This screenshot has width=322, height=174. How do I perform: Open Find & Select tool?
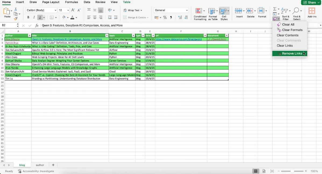click(x=296, y=11)
